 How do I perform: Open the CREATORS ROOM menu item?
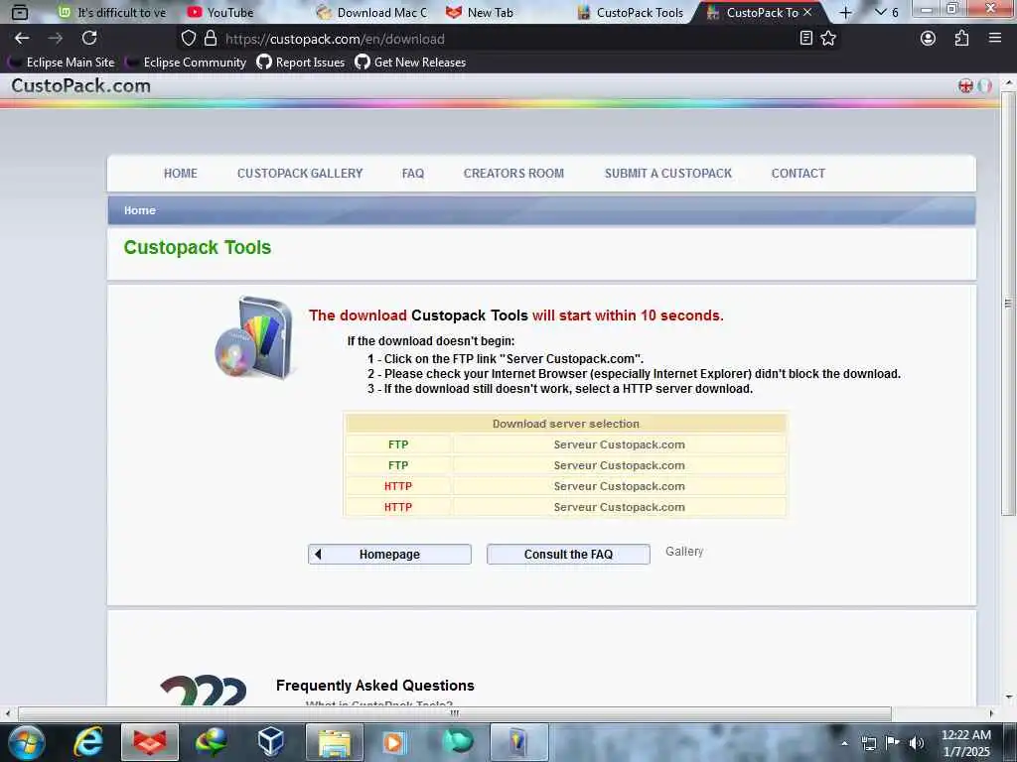pyautogui.click(x=513, y=173)
